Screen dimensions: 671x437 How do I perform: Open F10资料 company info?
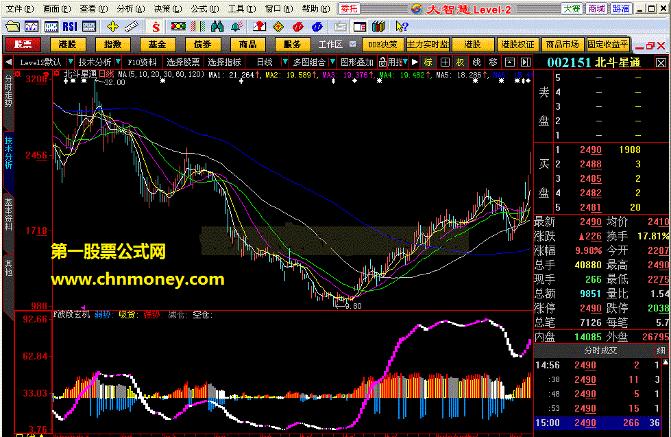click(x=142, y=62)
